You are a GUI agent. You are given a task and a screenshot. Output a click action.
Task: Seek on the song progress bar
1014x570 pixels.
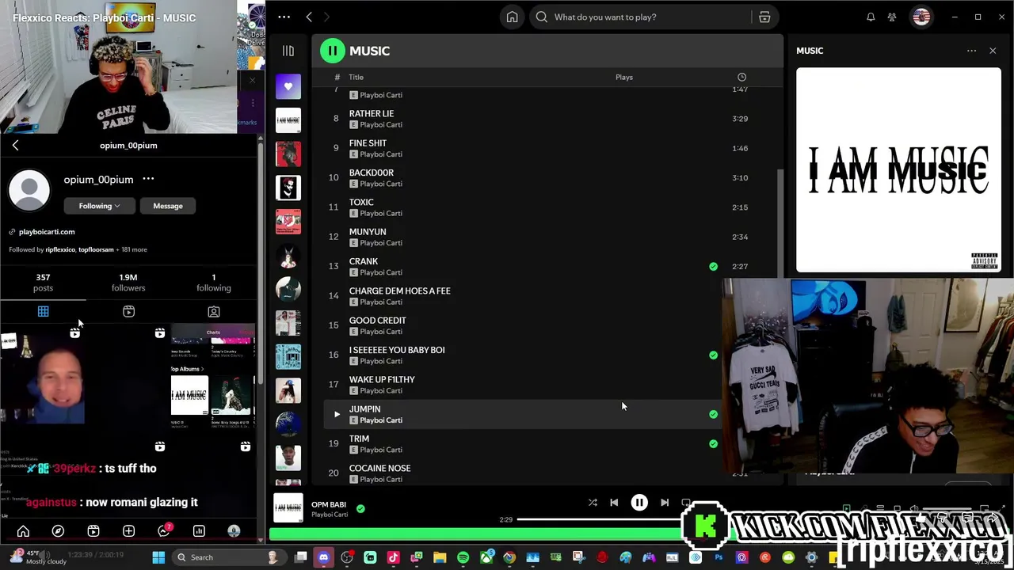click(600, 519)
